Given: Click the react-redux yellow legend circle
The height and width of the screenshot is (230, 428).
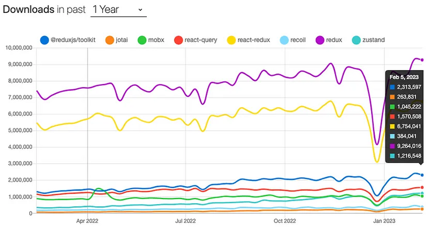Looking at the screenshot, I should tap(231, 40).
